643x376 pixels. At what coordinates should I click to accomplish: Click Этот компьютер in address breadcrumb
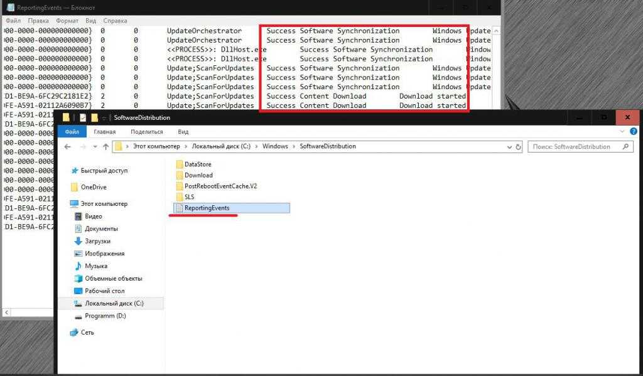pos(156,146)
